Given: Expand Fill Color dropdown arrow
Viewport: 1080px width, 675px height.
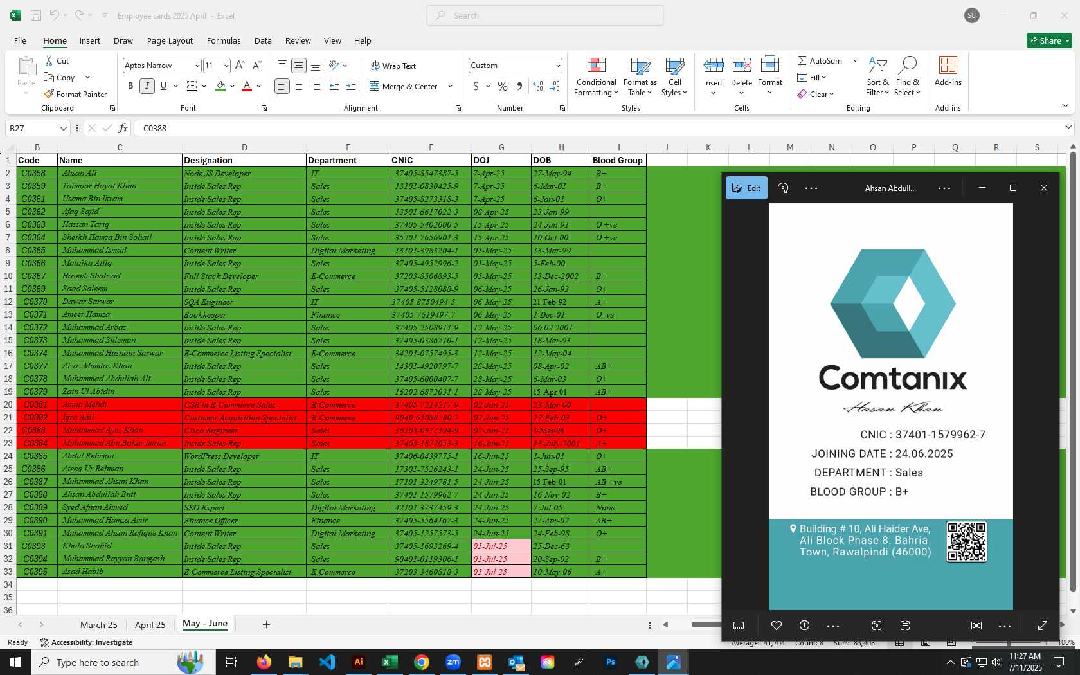Looking at the screenshot, I should tap(232, 86).
